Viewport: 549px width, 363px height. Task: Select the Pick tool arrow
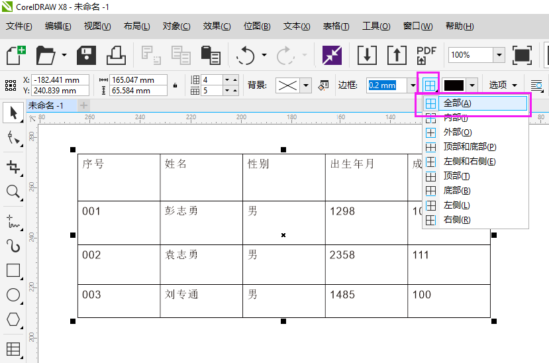(13, 113)
